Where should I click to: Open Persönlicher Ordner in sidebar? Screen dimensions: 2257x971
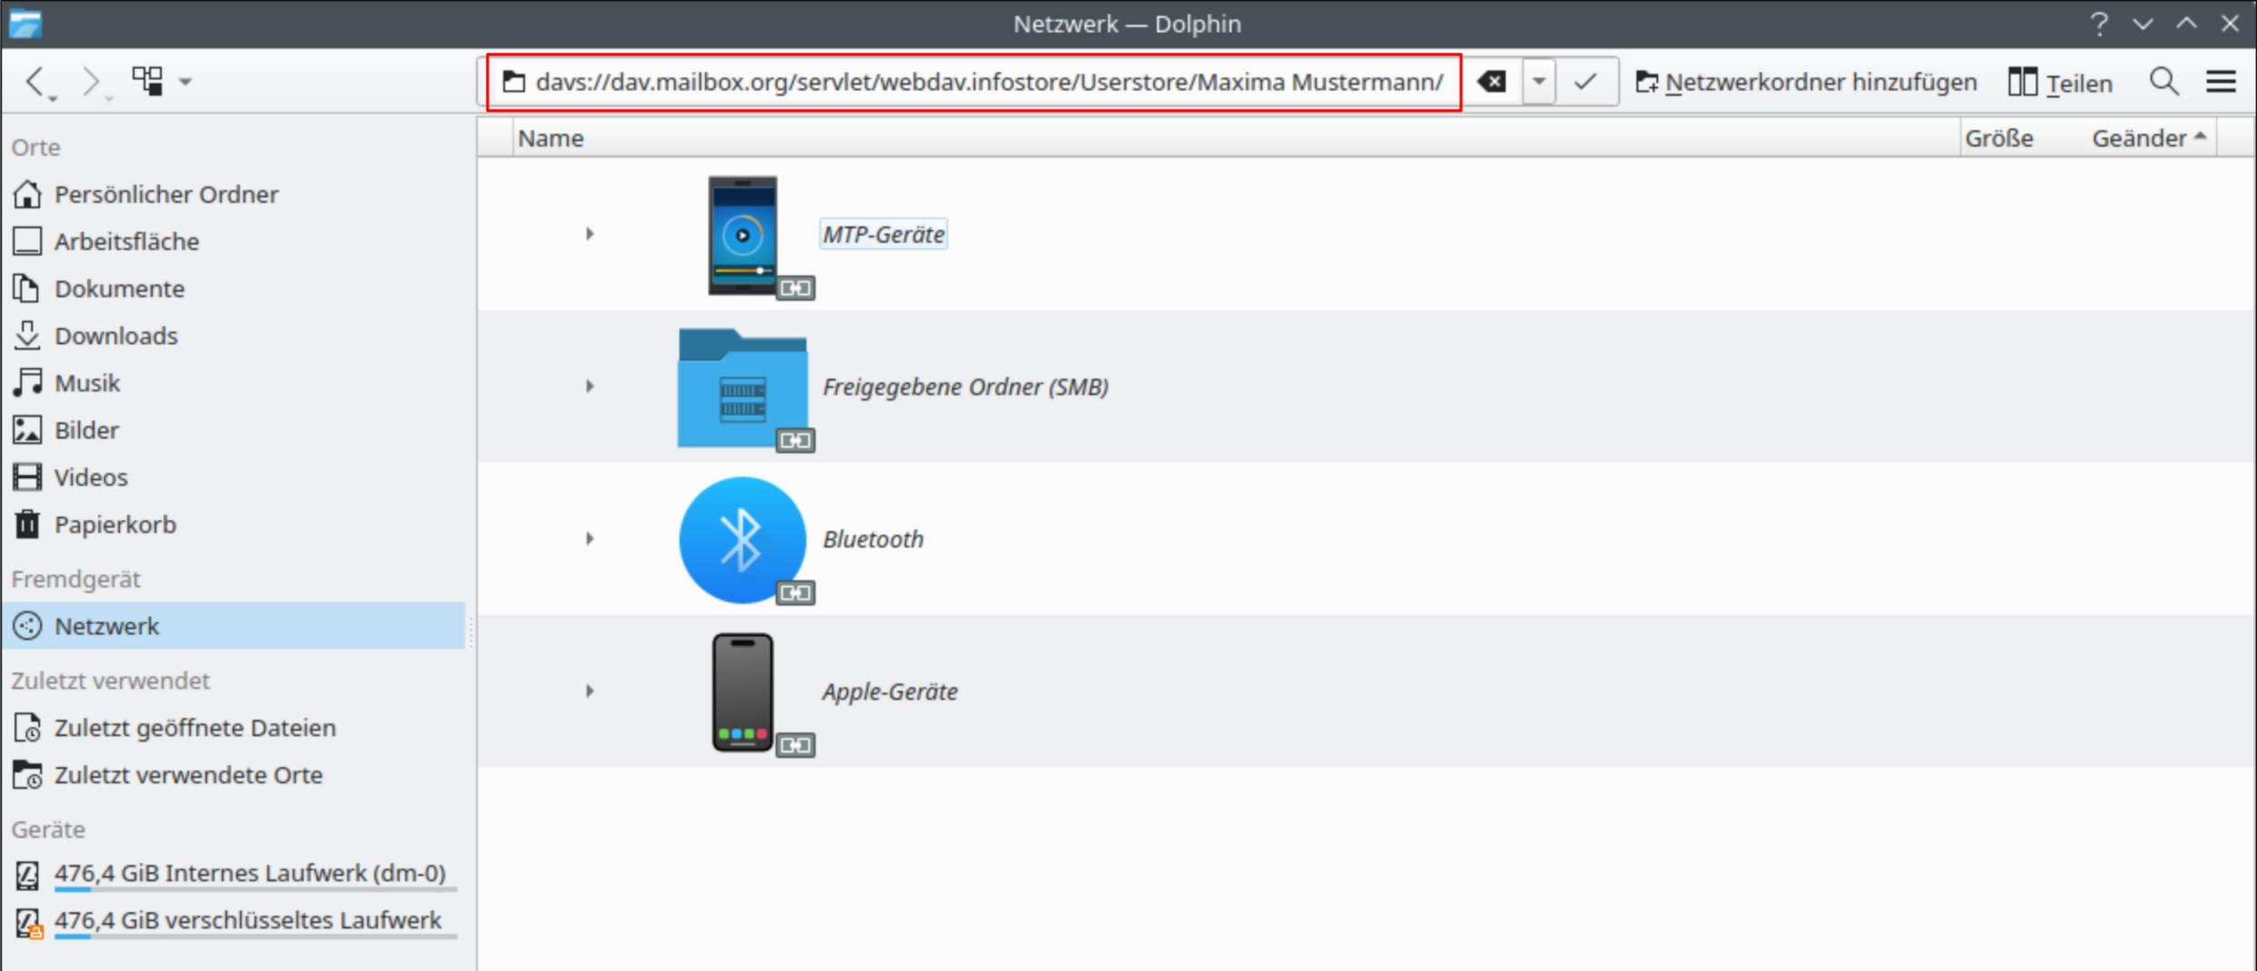pyautogui.click(x=233, y=194)
